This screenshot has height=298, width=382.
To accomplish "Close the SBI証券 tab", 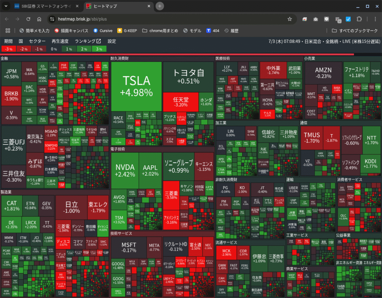I will tap(77, 6).
